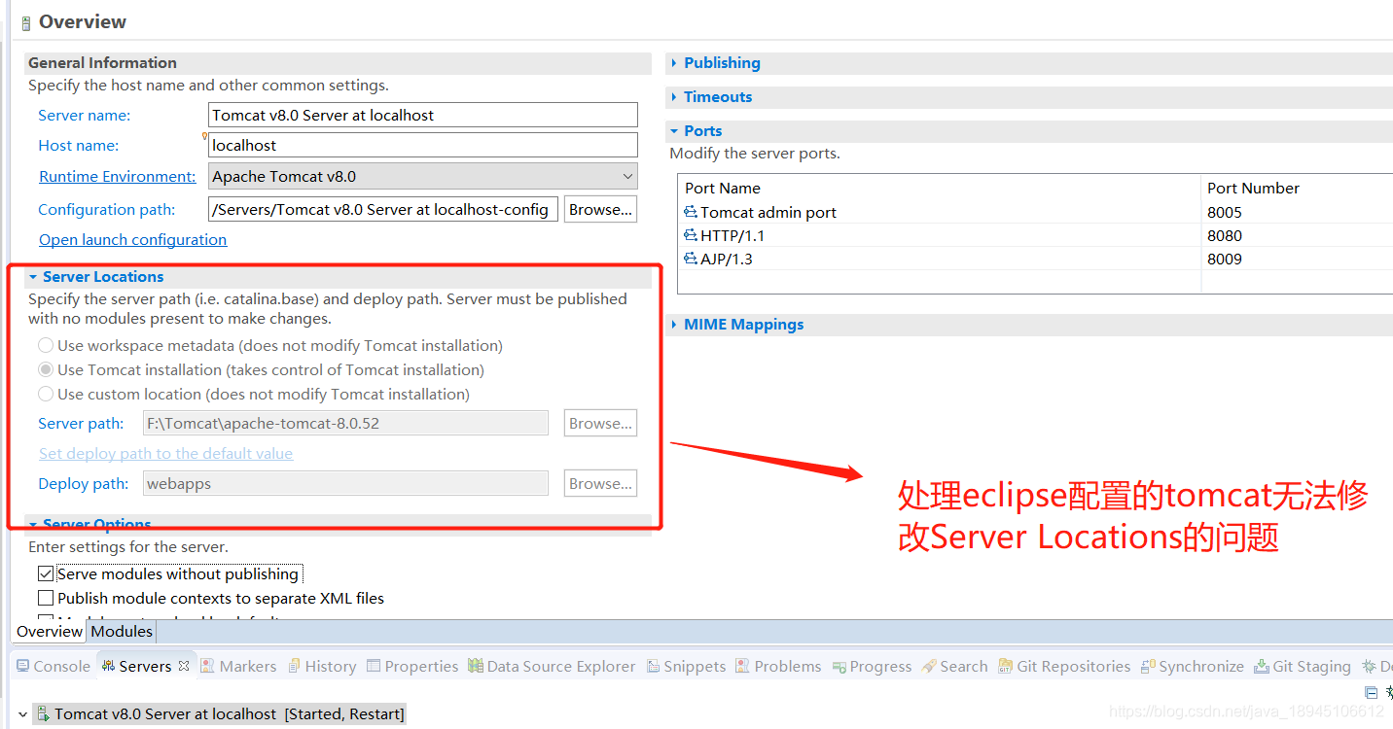Click Browse button for Server path
The height and width of the screenshot is (729, 1393).
[601, 423]
